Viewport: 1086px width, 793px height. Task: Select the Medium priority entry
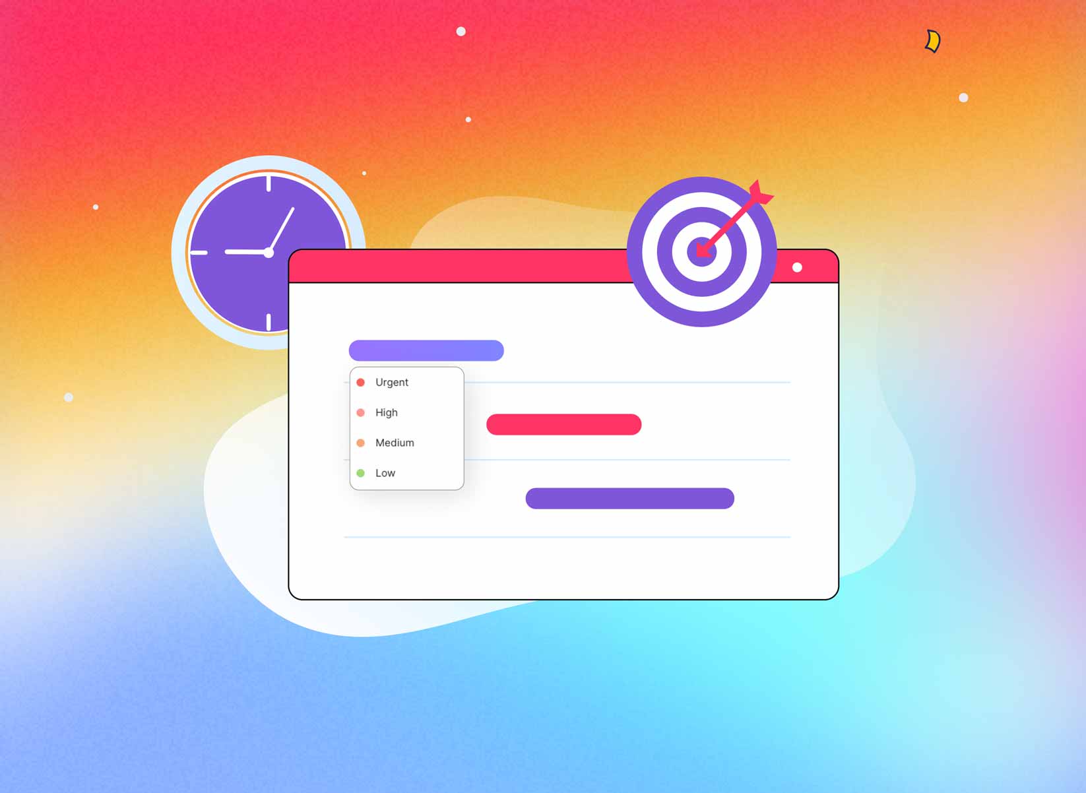[395, 443]
